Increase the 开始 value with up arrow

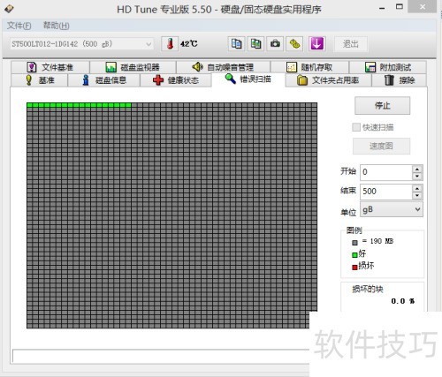pos(417,169)
